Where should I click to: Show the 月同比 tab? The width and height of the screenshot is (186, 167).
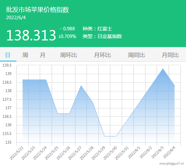[x=170, y=55]
